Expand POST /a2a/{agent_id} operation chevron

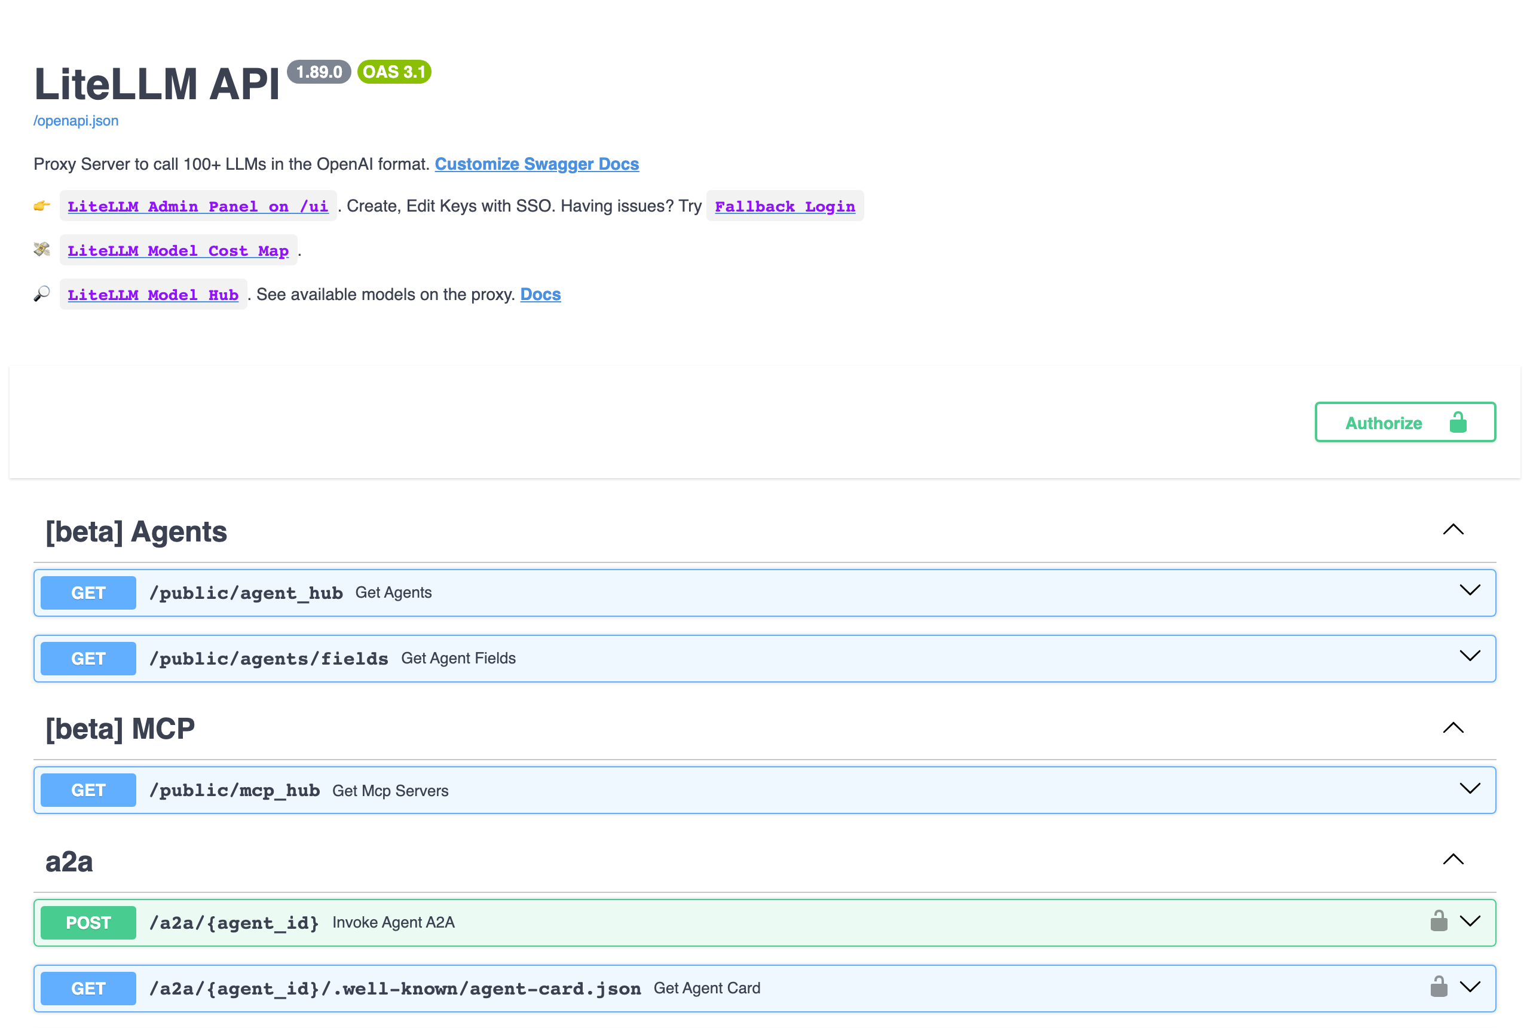coord(1470,921)
